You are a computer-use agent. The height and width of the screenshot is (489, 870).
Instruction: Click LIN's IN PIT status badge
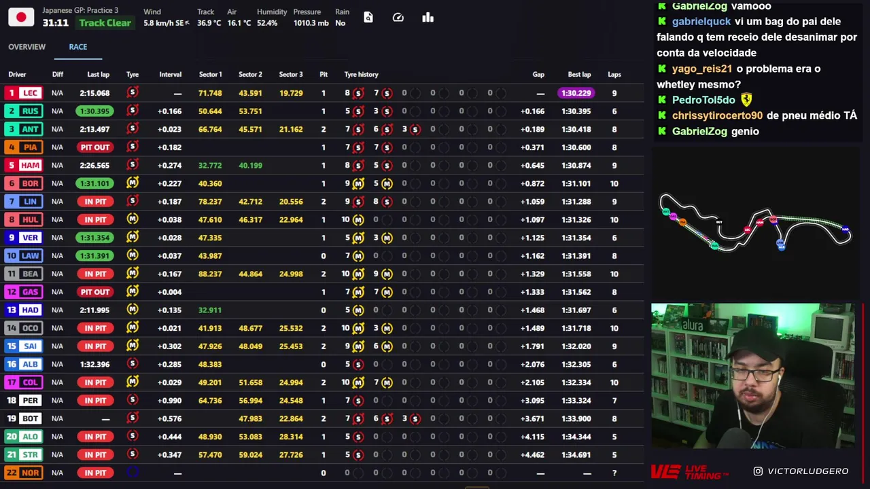click(94, 202)
